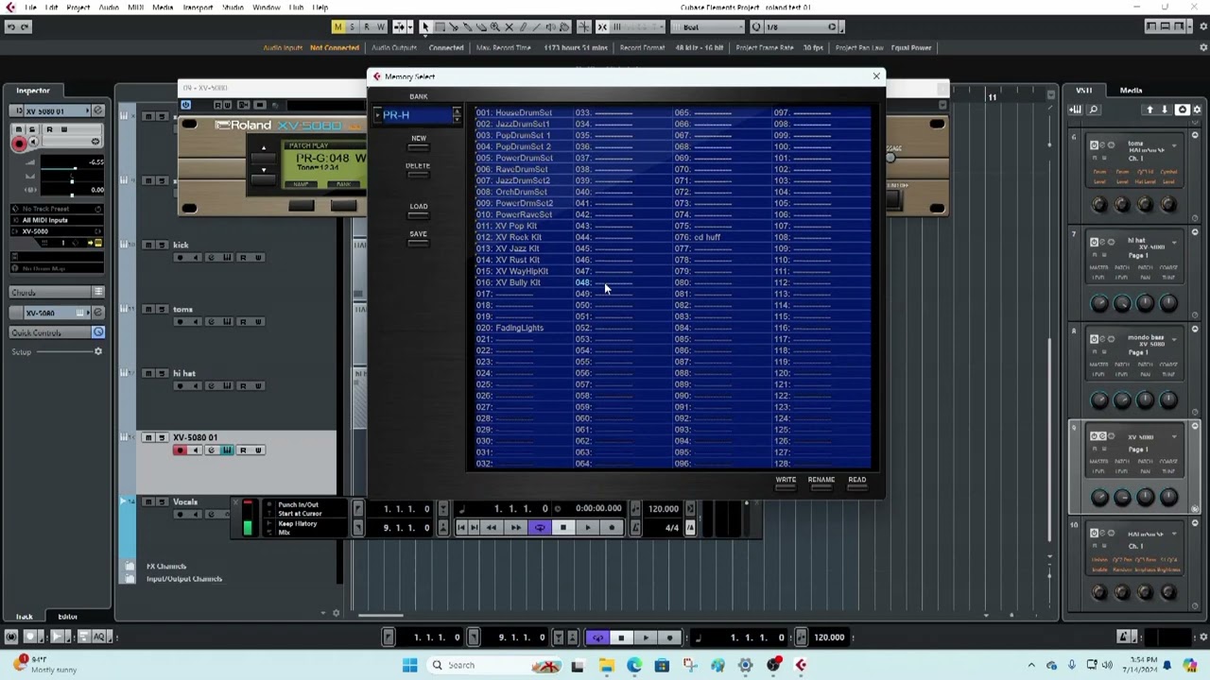Click the Find Instruments magnifier in VSTi rack
Viewport: 1210px width, 680px height.
coord(1094,110)
